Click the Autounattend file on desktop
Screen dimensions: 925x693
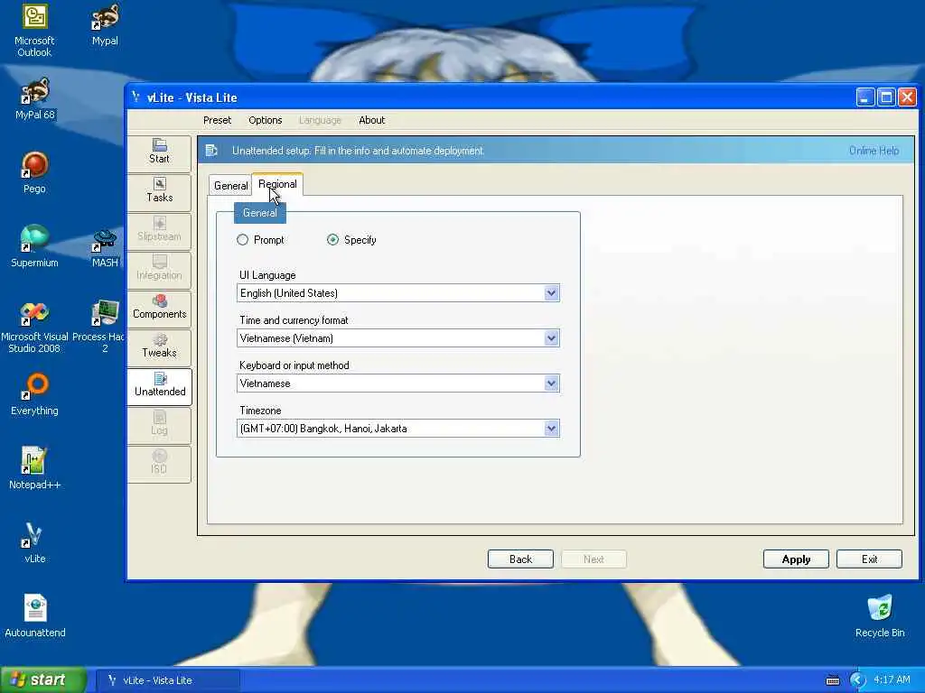(x=35, y=616)
